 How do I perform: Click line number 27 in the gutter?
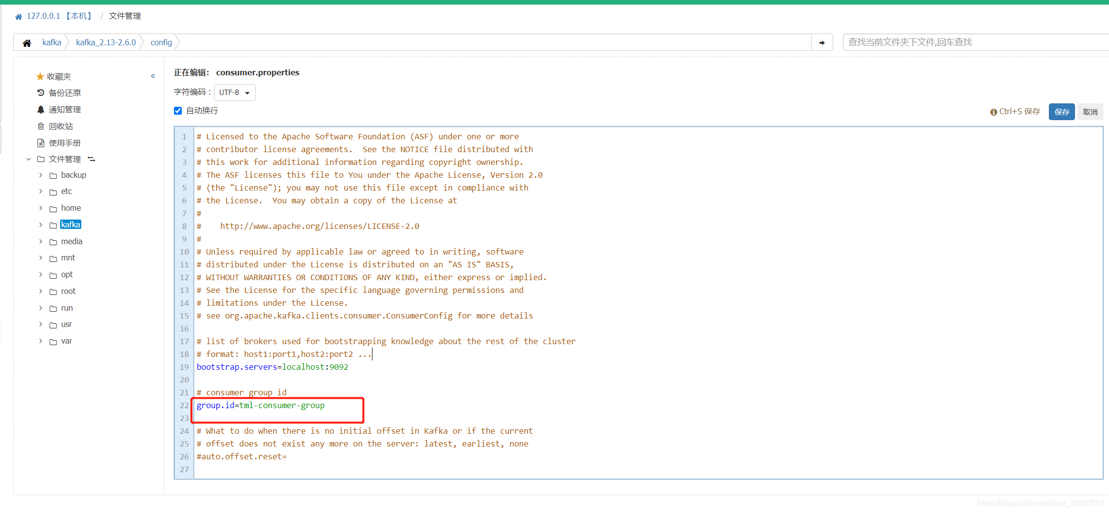pos(184,469)
